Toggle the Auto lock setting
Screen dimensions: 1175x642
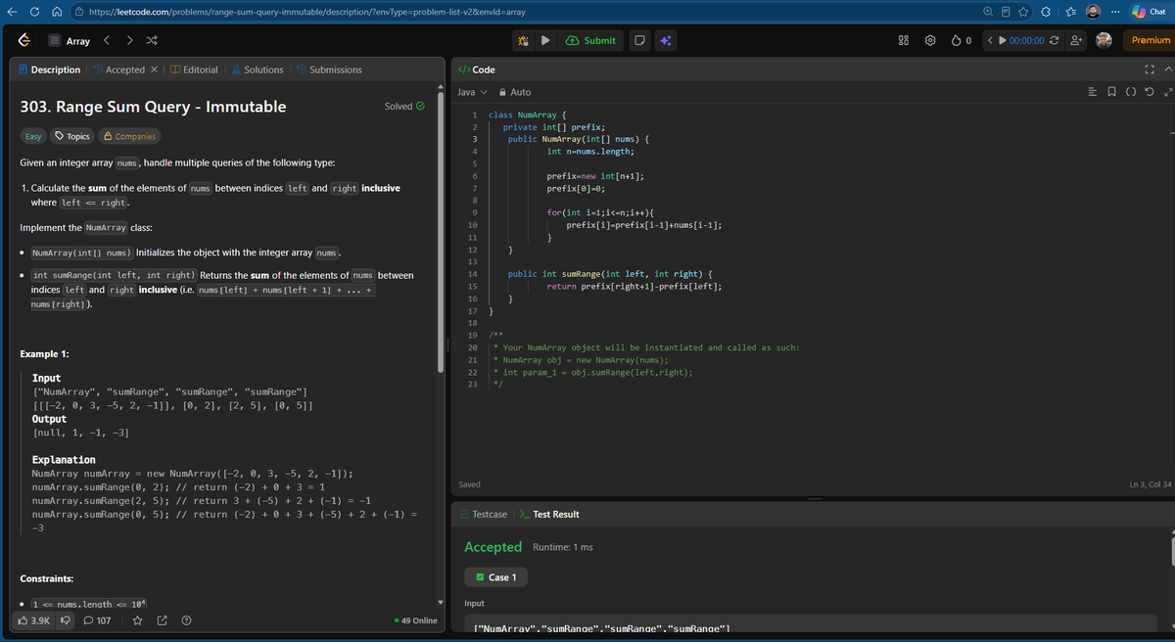point(515,92)
